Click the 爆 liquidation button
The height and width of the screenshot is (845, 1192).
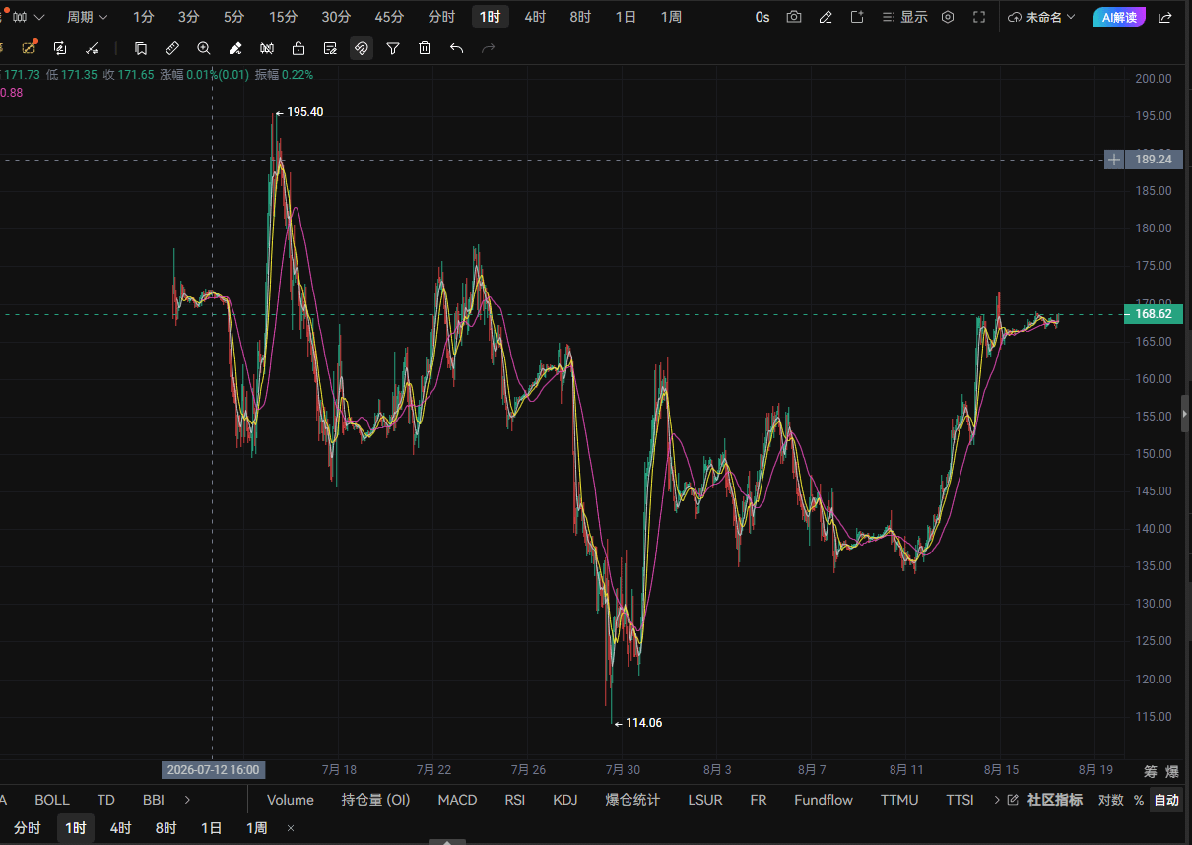1171,771
